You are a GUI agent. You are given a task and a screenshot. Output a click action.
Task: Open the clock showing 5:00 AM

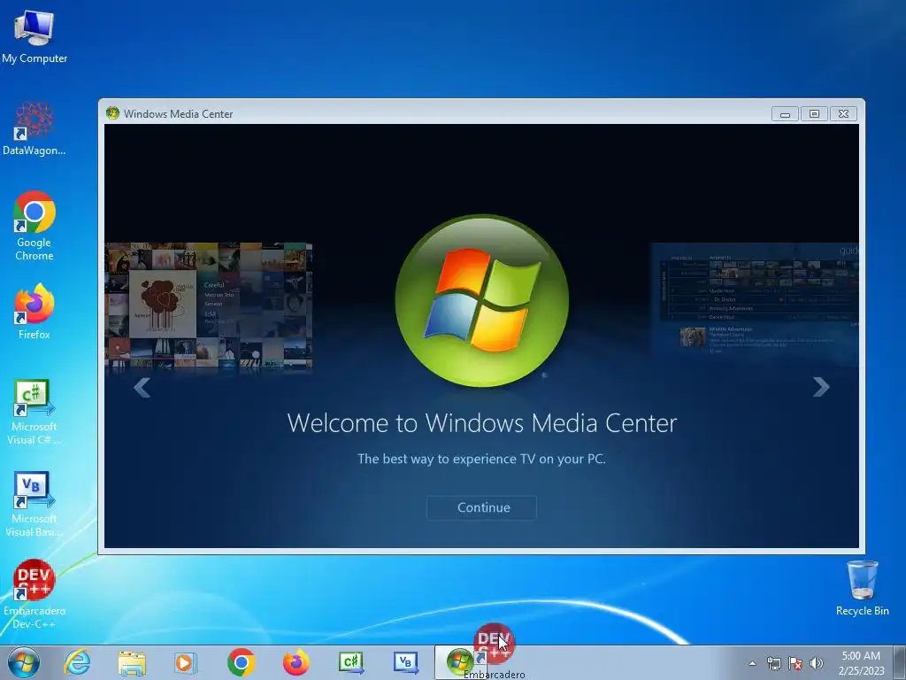tap(861, 663)
